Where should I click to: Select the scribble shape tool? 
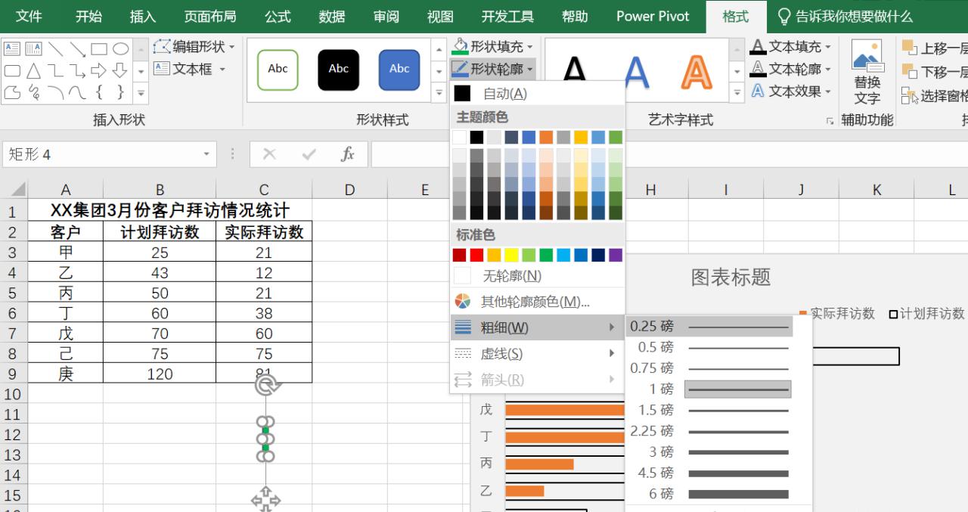pyautogui.click(x=33, y=92)
